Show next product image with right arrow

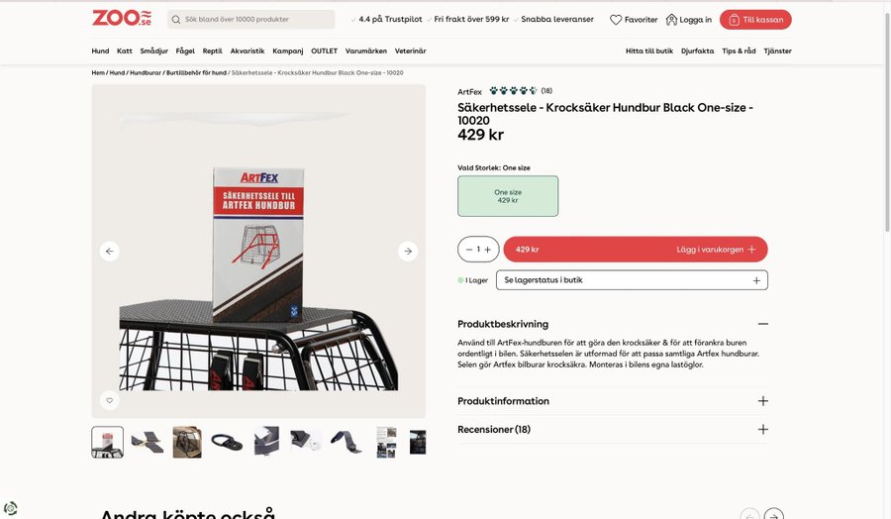[408, 252]
